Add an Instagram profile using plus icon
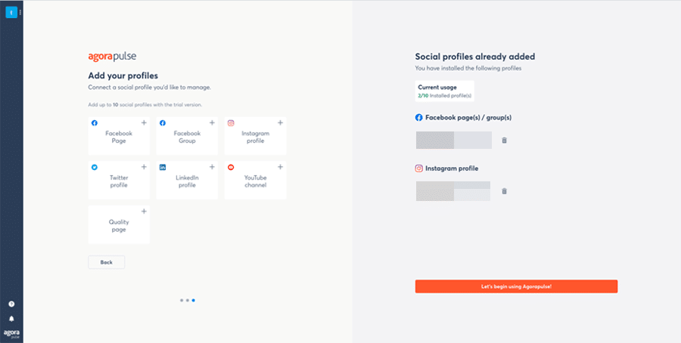This screenshot has height=343, width=681. pos(280,122)
